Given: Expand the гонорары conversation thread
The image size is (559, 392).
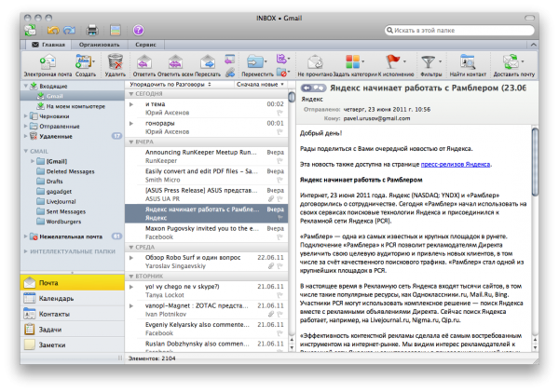Looking at the screenshot, I should [131, 123].
